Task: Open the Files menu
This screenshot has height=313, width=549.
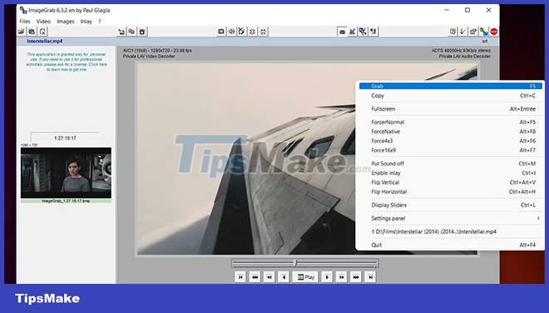Action: coord(25,22)
